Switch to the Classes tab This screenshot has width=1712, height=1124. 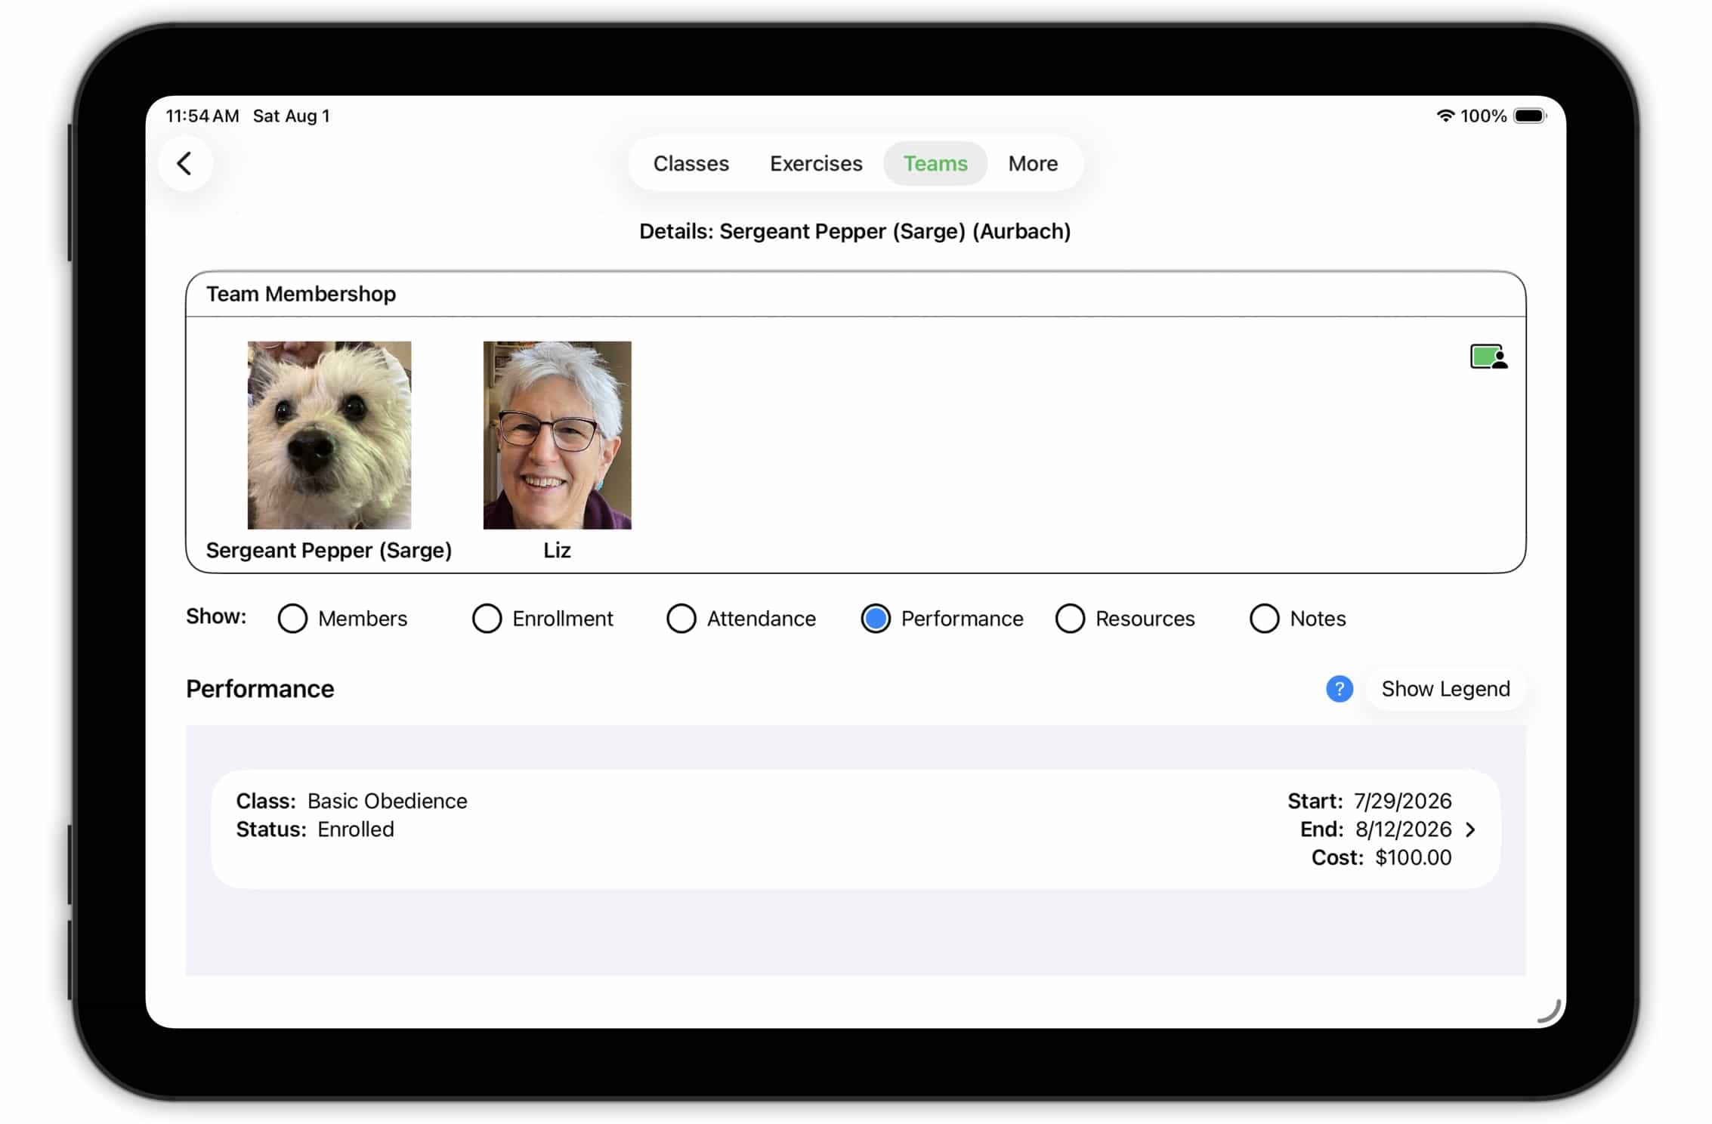pyautogui.click(x=691, y=163)
